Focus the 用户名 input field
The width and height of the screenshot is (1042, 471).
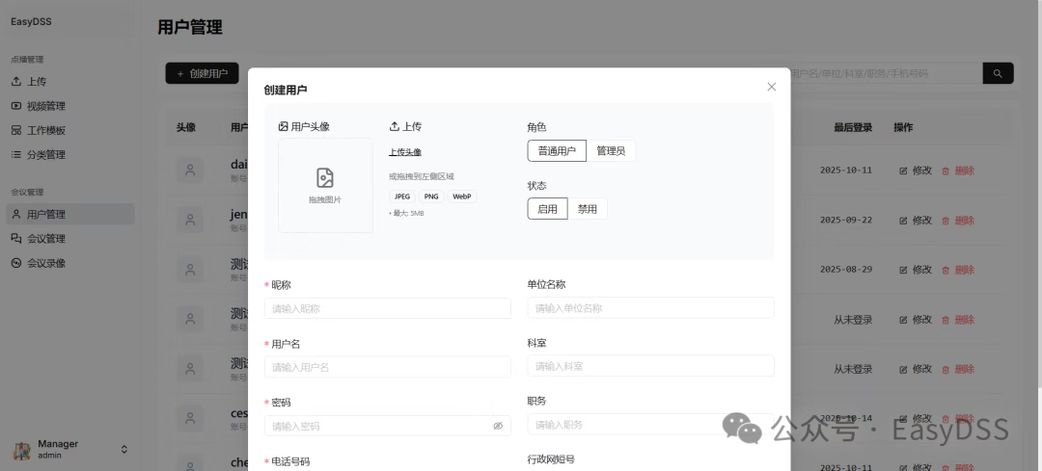[x=388, y=367]
